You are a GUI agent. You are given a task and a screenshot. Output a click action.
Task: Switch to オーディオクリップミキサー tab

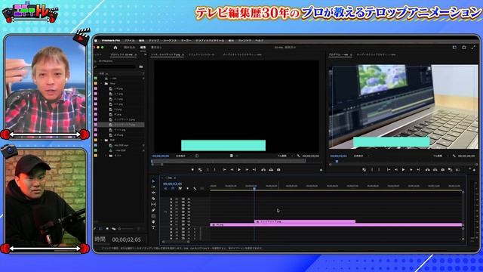pyautogui.click(x=242, y=54)
